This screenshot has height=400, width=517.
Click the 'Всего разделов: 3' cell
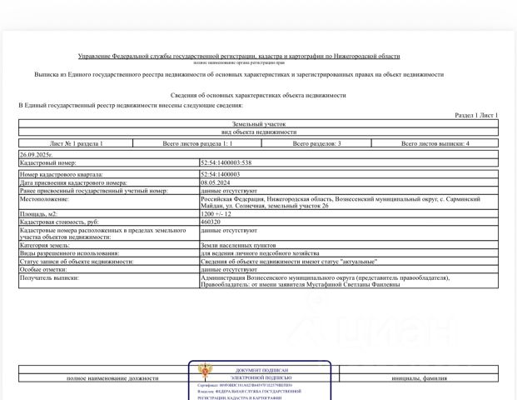[316, 143]
